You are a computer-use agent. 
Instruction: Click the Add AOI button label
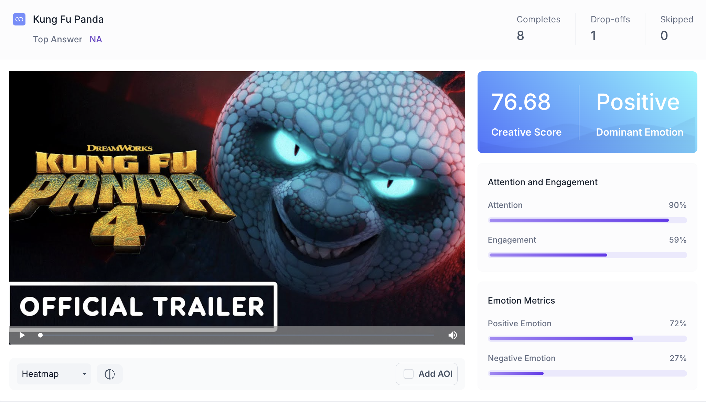[435, 374]
